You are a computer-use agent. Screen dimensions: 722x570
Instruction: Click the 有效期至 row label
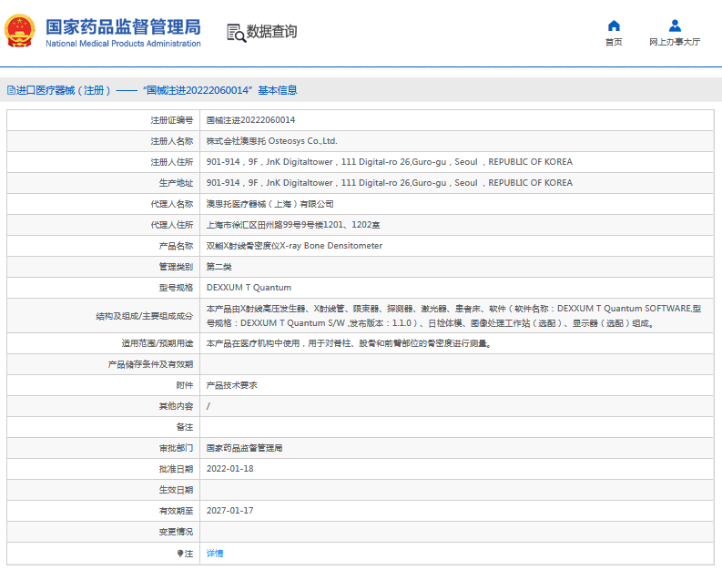pos(176,511)
